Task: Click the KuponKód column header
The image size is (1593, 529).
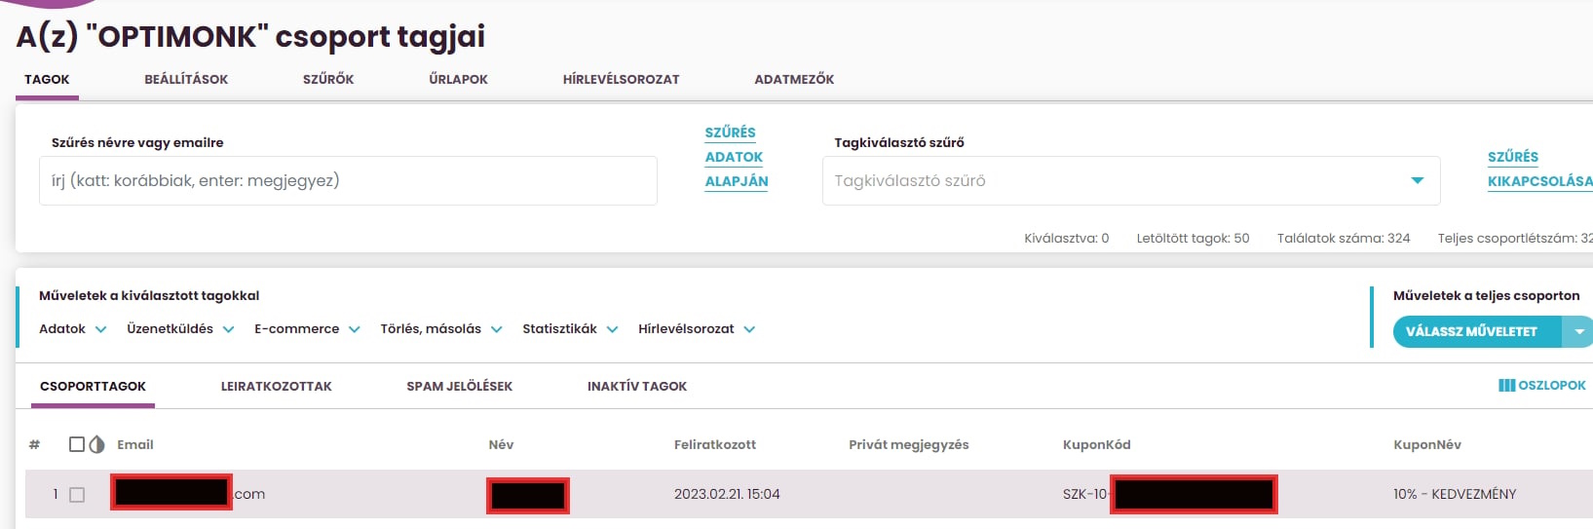Action: pyautogui.click(x=1096, y=445)
